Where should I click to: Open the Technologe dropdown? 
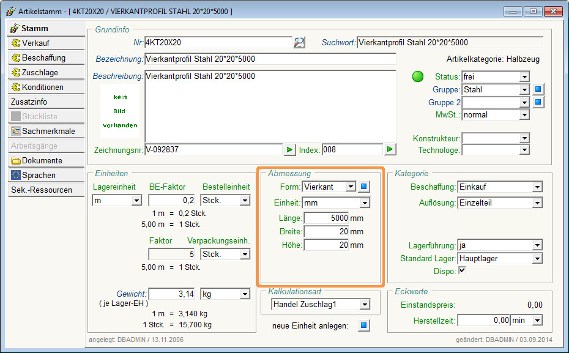[524, 150]
